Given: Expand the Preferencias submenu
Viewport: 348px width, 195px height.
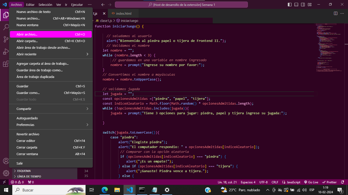Looking at the screenshot, I should point(51,125).
